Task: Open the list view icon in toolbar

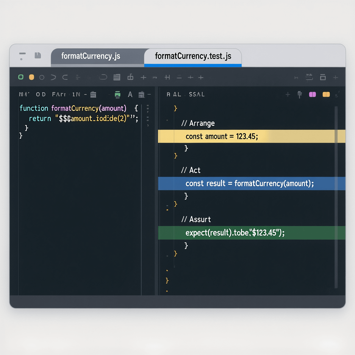Action: coord(116,77)
